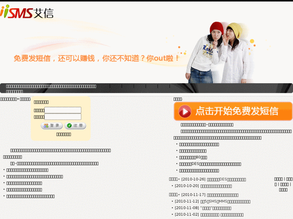
Task: Click the orange 点击开始免费发短信 button
Action: [x=233, y=111]
